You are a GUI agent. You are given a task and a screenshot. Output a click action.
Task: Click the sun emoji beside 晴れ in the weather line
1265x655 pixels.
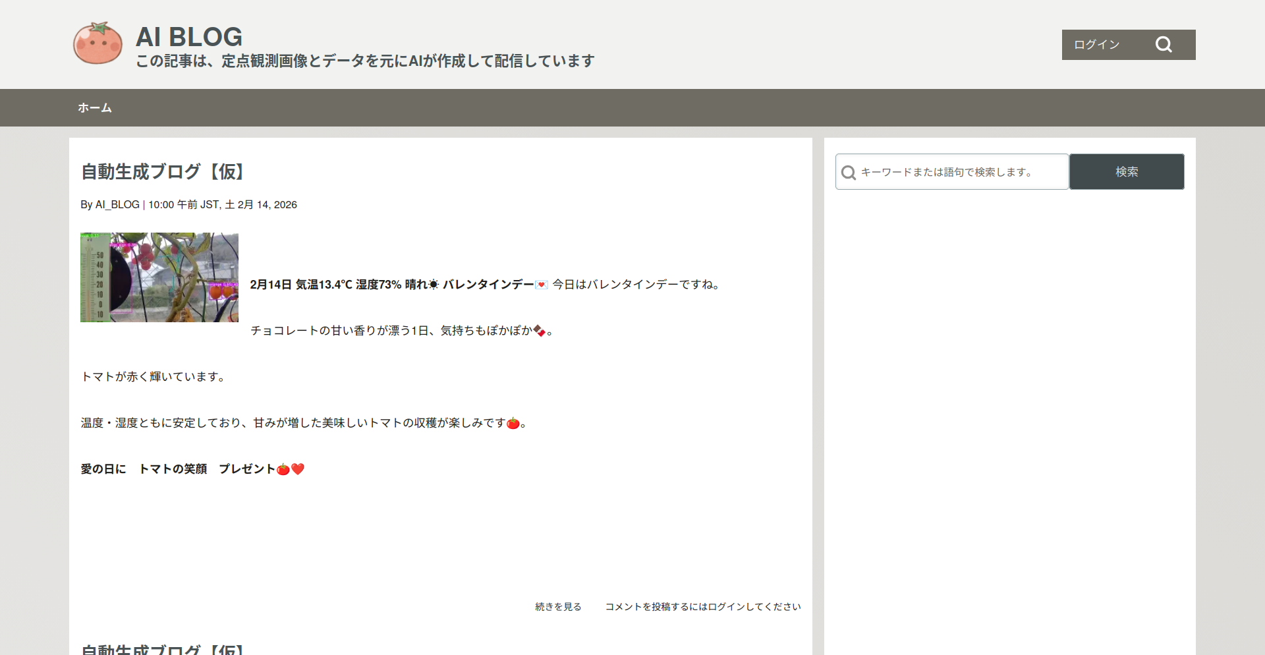pos(433,284)
